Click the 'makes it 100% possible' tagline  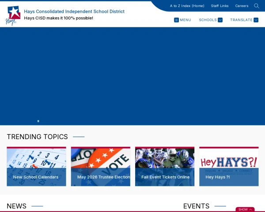point(58,18)
